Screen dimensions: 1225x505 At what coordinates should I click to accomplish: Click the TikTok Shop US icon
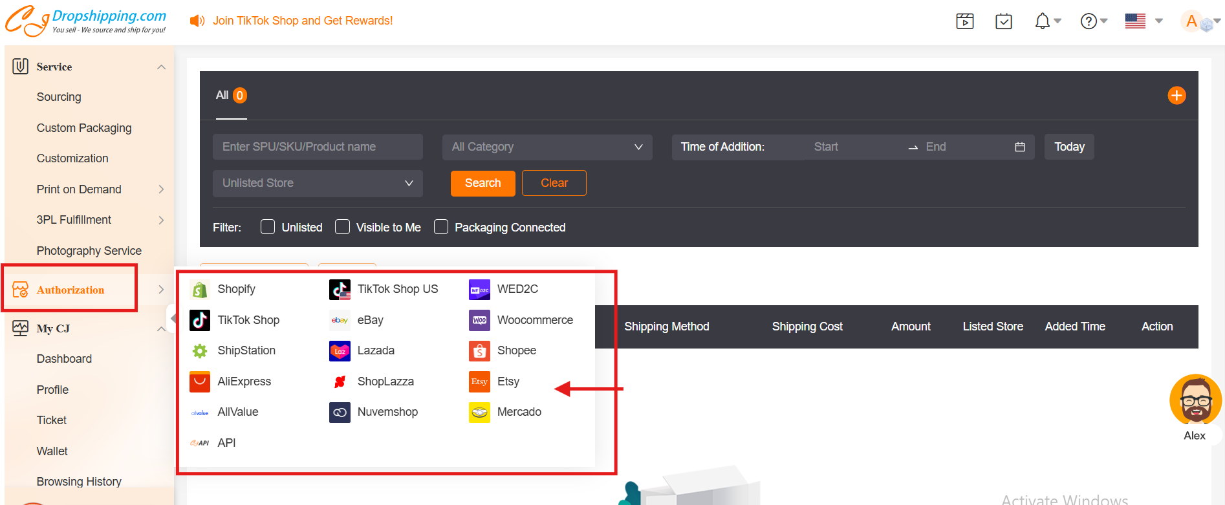pyautogui.click(x=340, y=289)
